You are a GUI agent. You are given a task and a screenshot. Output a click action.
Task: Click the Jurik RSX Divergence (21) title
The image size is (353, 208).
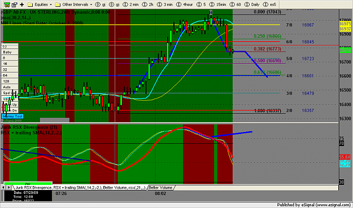tap(29, 127)
